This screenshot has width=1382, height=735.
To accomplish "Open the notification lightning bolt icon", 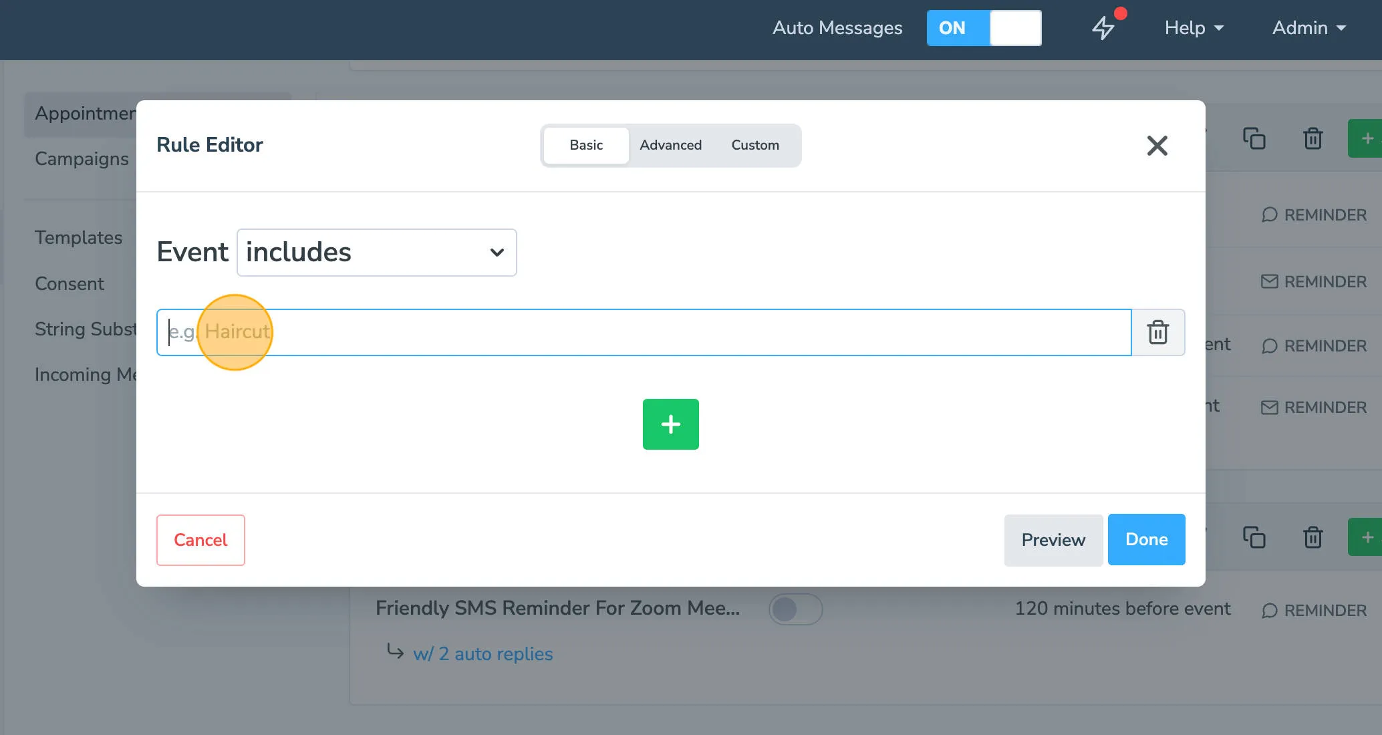I will (1103, 28).
